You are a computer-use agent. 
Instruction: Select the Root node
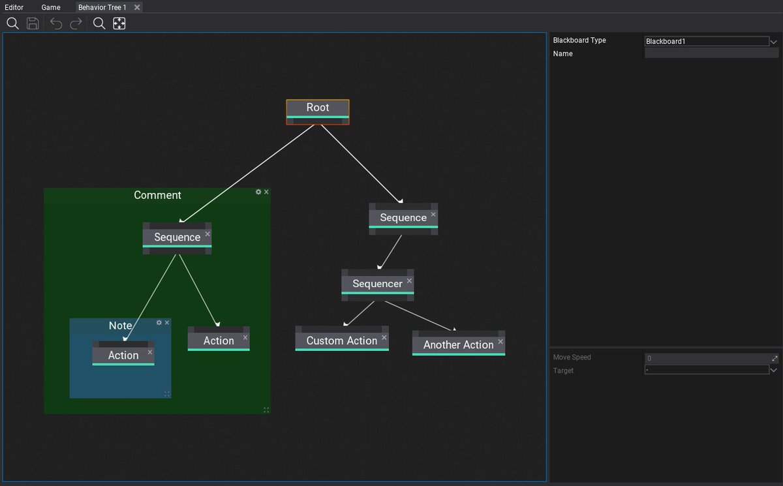click(x=317, y=108)
